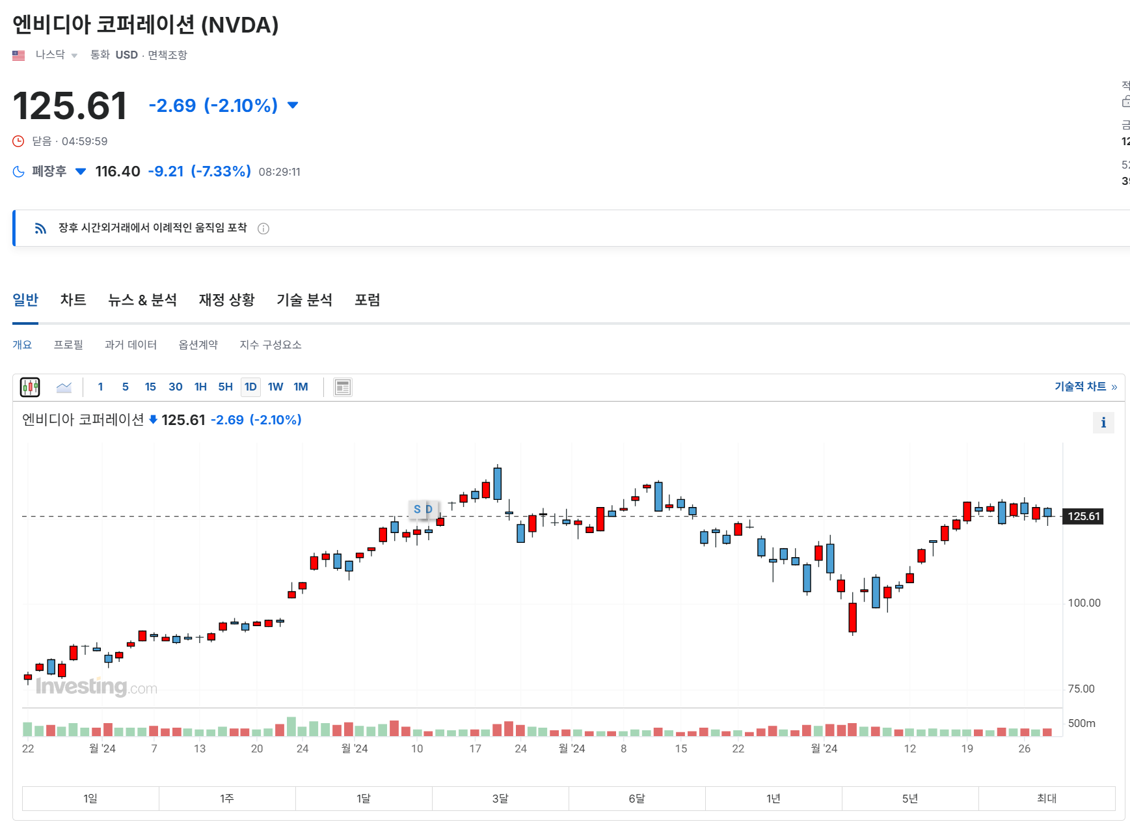Open the 뉴스 & 분석 tab
Viewport: 1130px width, 824px height.
(x=142, y=300)
